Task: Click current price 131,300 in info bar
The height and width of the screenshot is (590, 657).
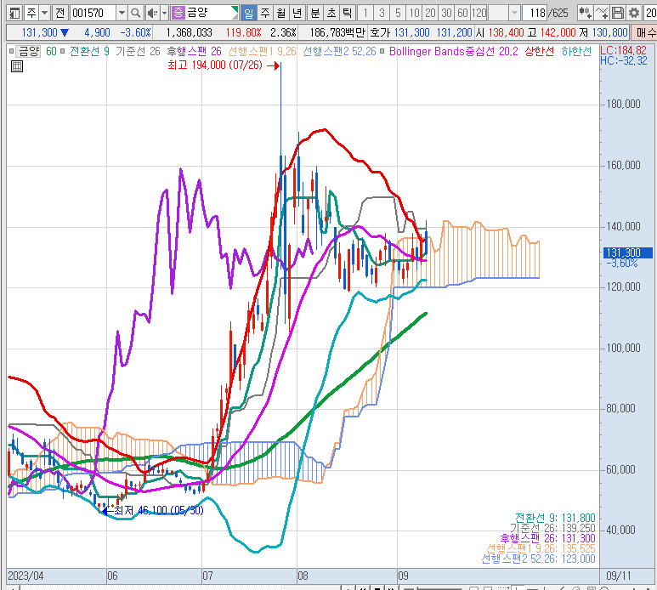Action: 39,32
